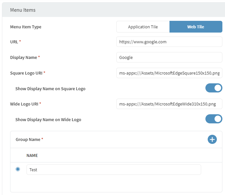Click the Wide Logo URI label
The width and height of the screenshot is (225, 195).
point(24,104)
